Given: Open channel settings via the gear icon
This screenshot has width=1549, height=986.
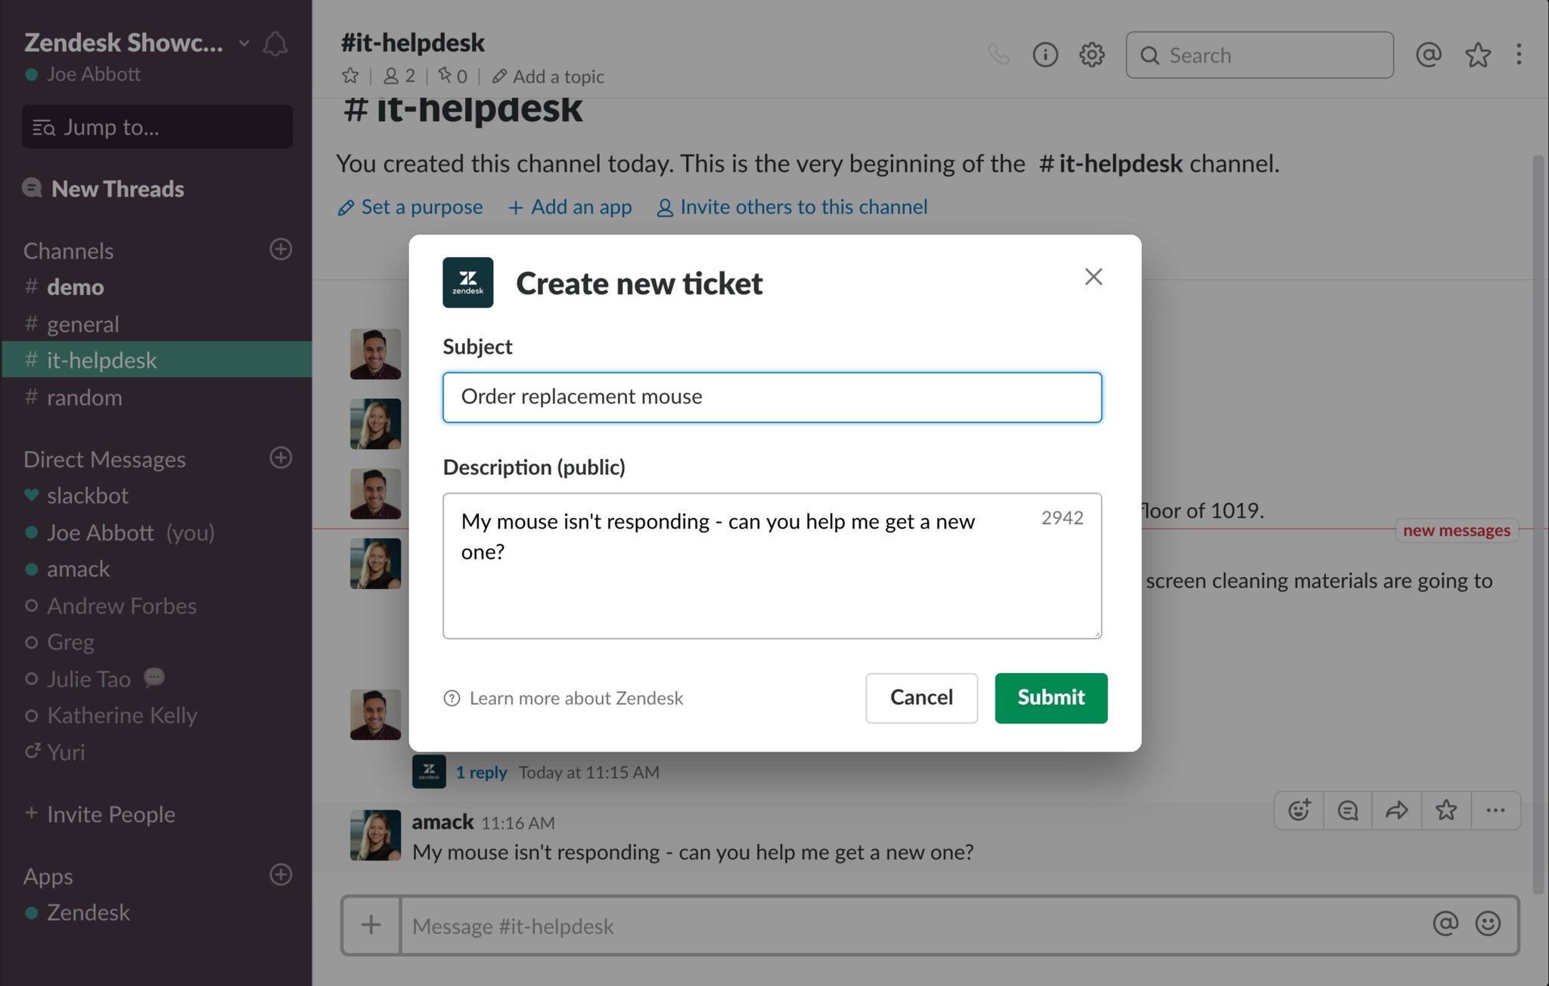Looking at the screenshot, I should click(x=1091, y=54).
